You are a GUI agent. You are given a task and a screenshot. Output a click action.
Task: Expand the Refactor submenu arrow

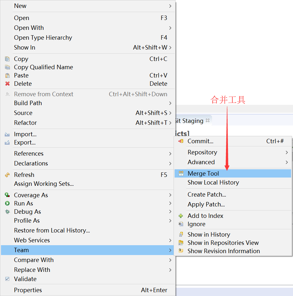click(x=170, y=123)
